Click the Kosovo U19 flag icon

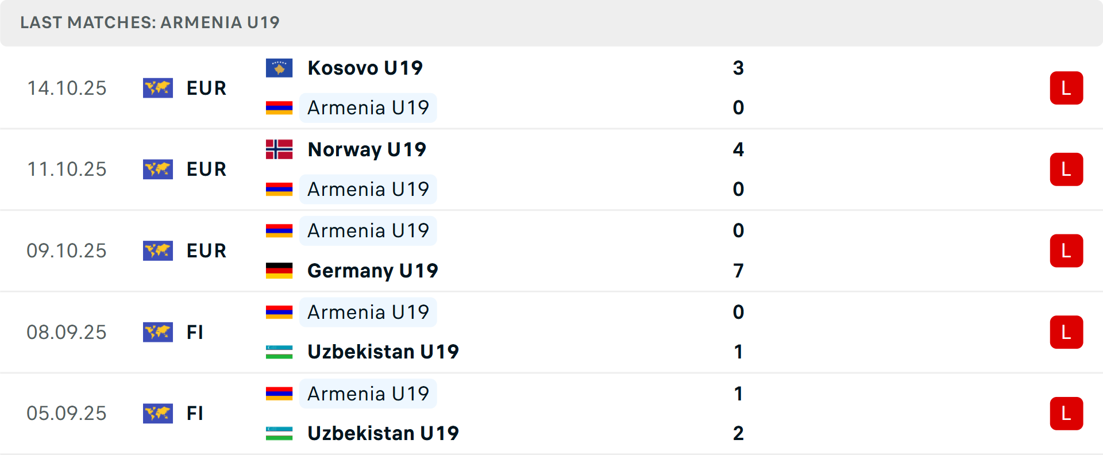pos(279,67)
